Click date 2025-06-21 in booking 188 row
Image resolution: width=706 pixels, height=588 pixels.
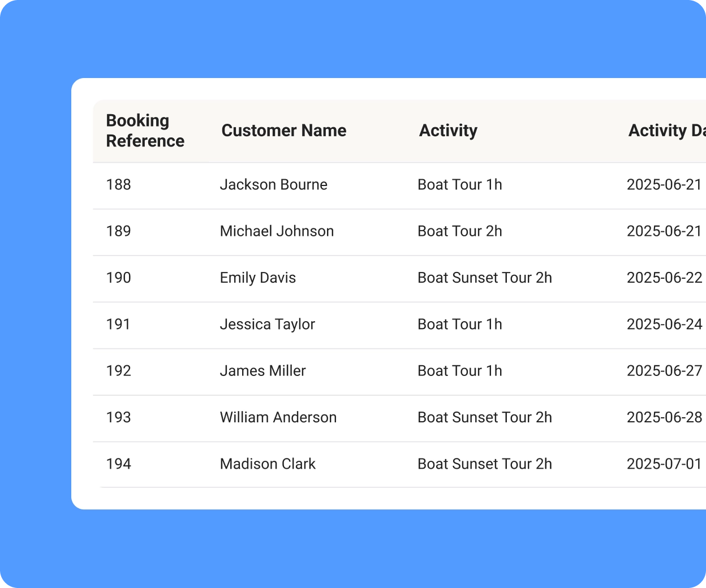(x=665, y=185)
